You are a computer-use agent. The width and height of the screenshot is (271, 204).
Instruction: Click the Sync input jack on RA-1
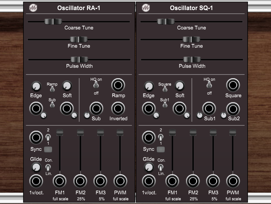[x=36, y=138]
